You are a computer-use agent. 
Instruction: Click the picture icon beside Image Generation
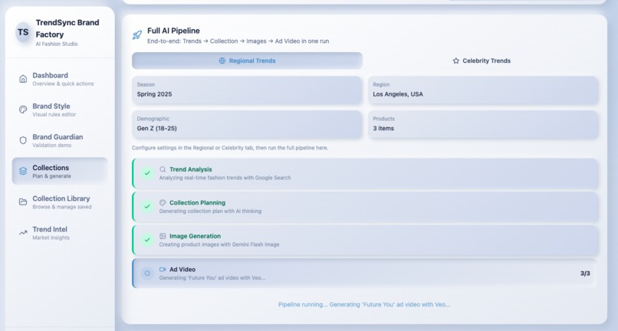coord(163,236)
